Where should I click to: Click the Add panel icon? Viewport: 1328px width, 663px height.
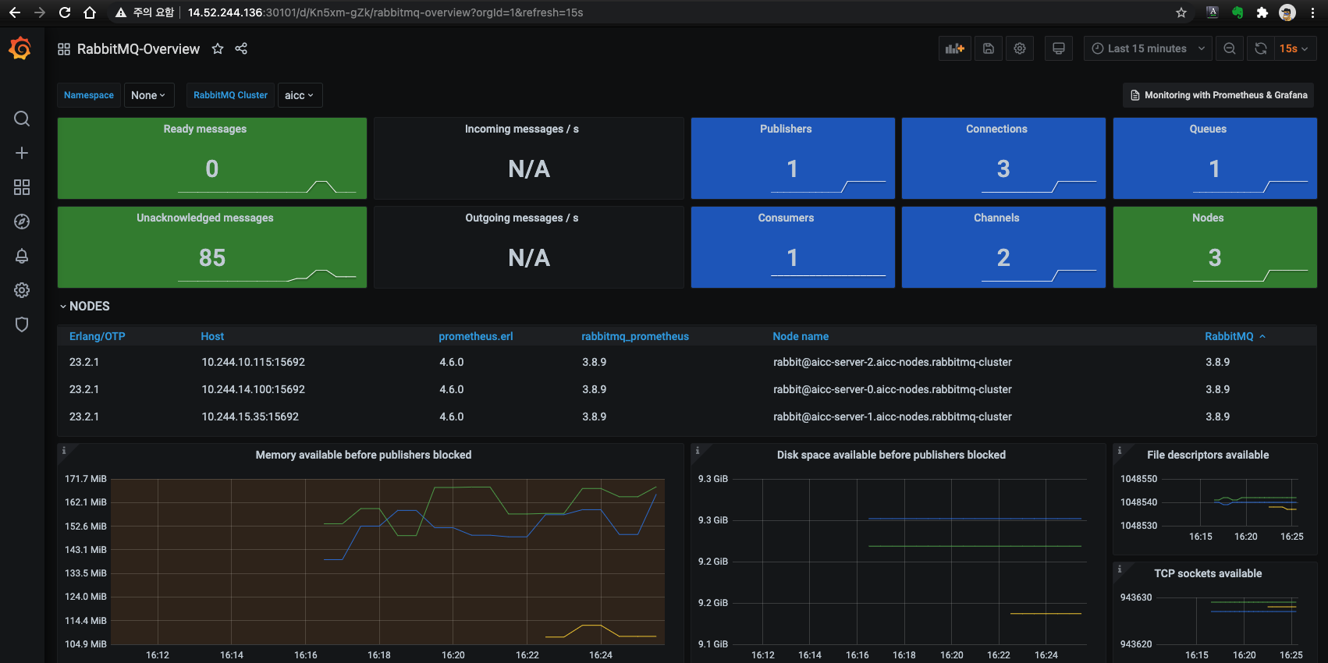(x=955, y=48)
